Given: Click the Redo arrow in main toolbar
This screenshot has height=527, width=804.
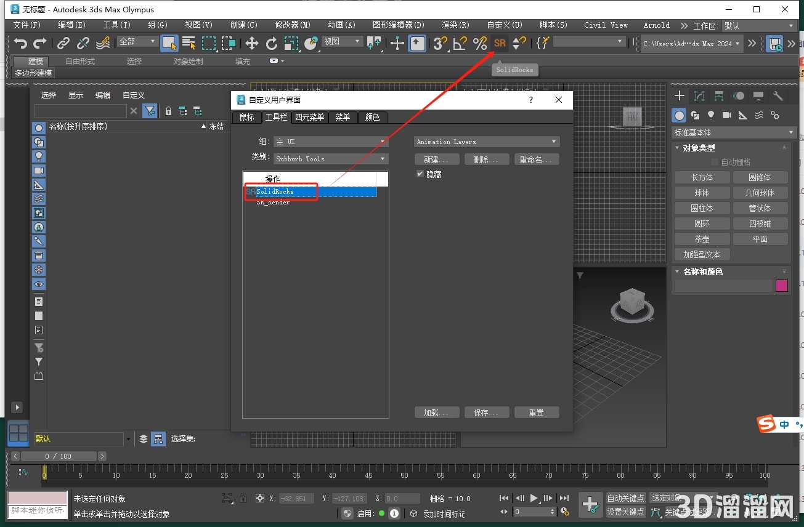Looking at the screenshot, I should pyautogui.click(x=41, y=43).
